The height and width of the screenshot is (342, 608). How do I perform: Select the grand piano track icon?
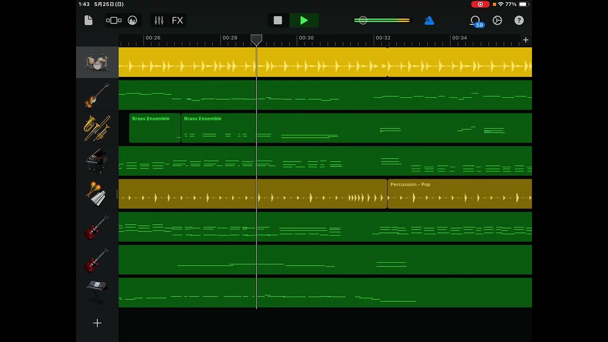pyautogui.click(x=97, y=161)
